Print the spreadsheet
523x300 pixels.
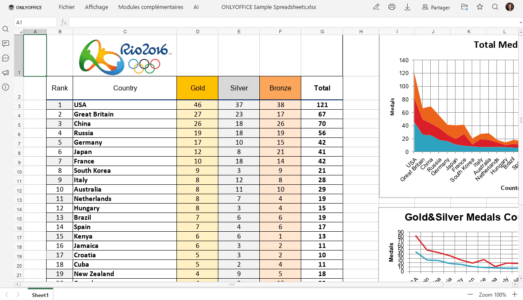coord(392,7)
